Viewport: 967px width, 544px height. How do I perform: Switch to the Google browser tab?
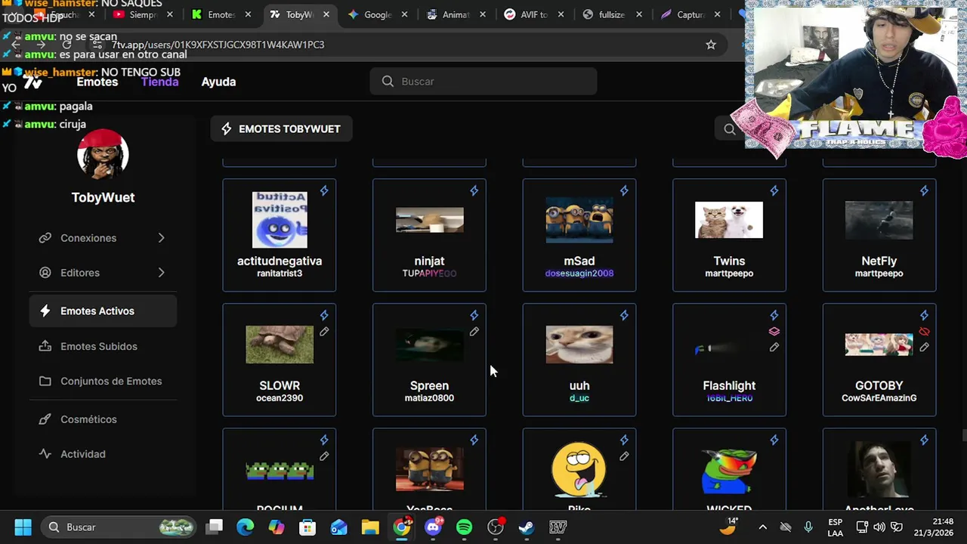[376, 14]
